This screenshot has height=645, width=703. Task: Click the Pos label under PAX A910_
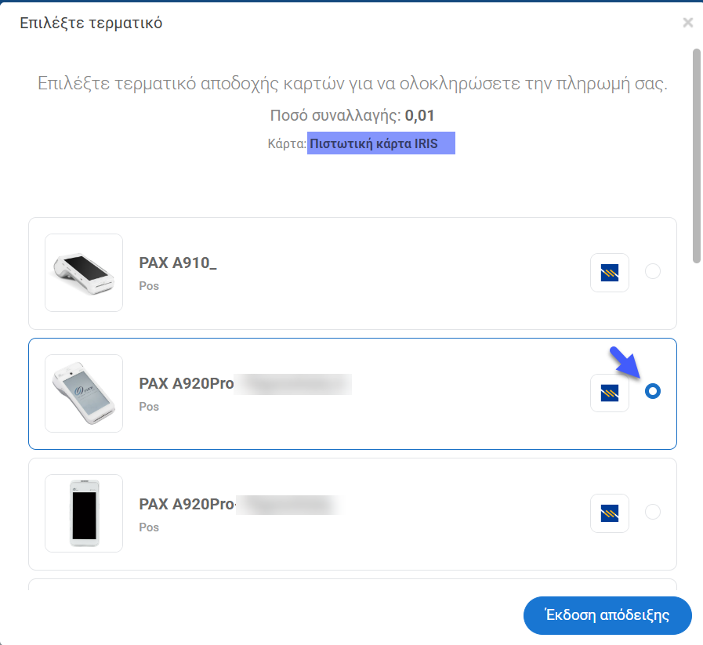click(149, 286)
